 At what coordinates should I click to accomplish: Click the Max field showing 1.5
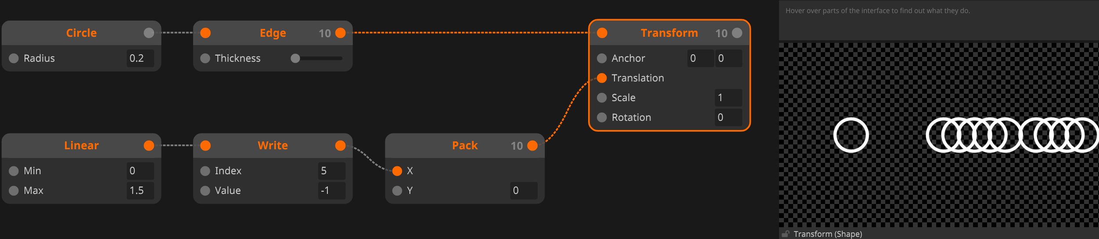pyautogui.click(x=140, y=190)
